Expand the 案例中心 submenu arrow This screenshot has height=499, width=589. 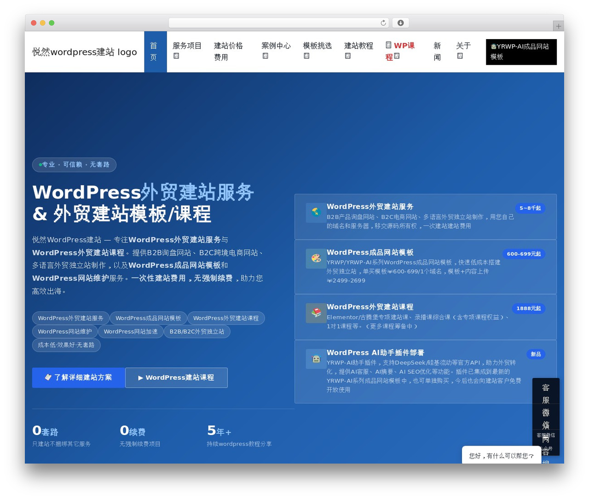(x=265, y=56)
